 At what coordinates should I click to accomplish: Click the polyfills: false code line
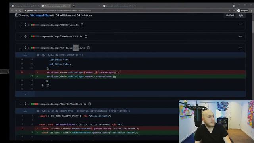(60, 64)
